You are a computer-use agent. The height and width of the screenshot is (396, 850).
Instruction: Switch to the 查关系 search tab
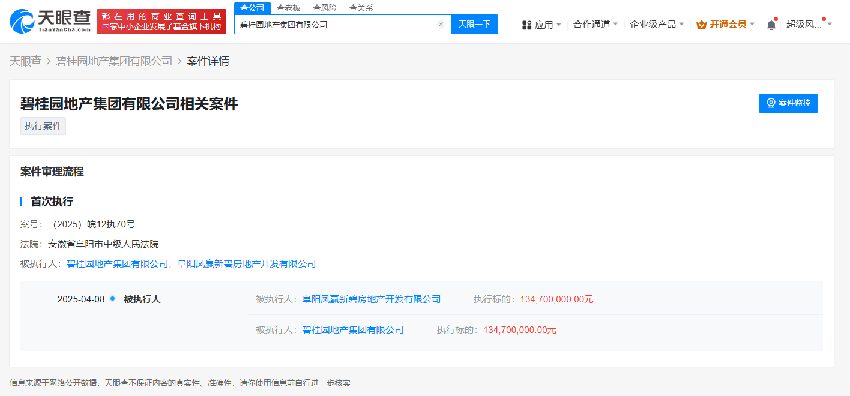pyautogui.click(x=361, y=8)
